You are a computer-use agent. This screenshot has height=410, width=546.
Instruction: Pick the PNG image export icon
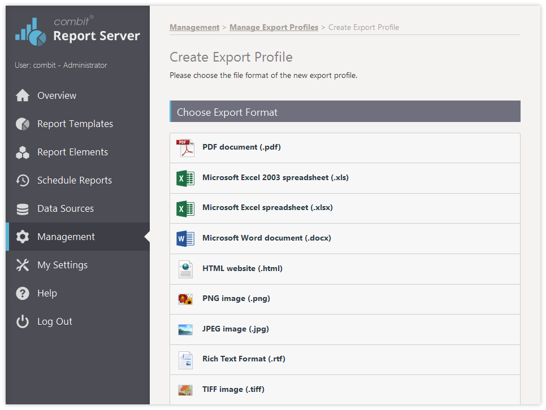point(185,299)
